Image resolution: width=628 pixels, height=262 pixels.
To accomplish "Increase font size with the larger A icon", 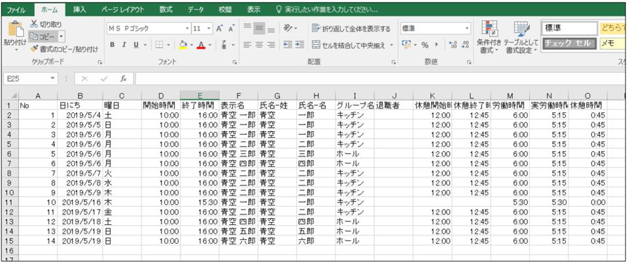I will coord(220,28).
